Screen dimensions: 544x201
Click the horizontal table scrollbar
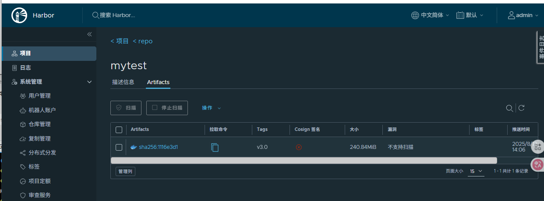[304, 160]
